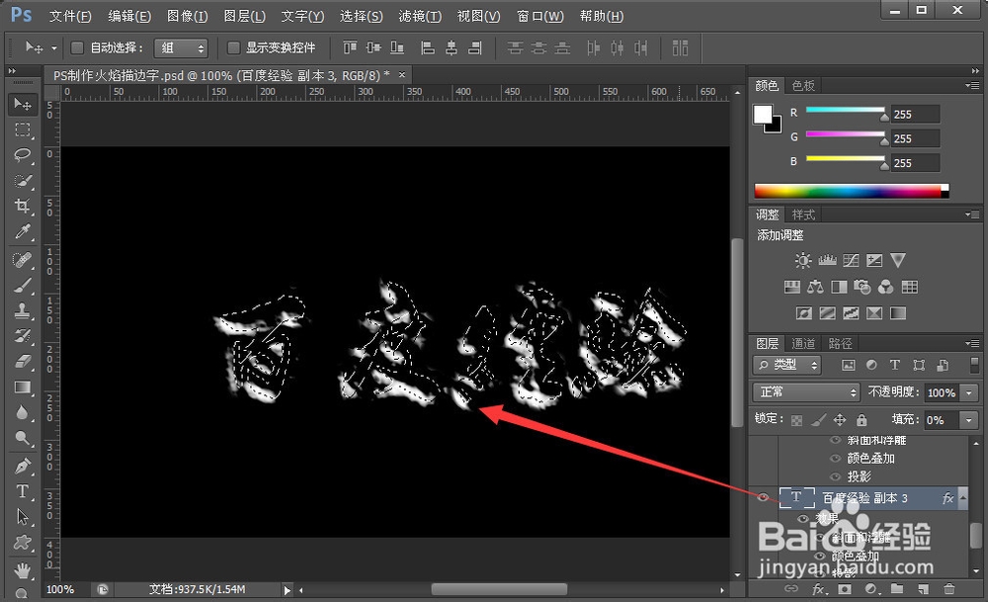Viewport: 988px width, 602px height.
Task: Switch to the 路径 tab
Action: (840, 344)
